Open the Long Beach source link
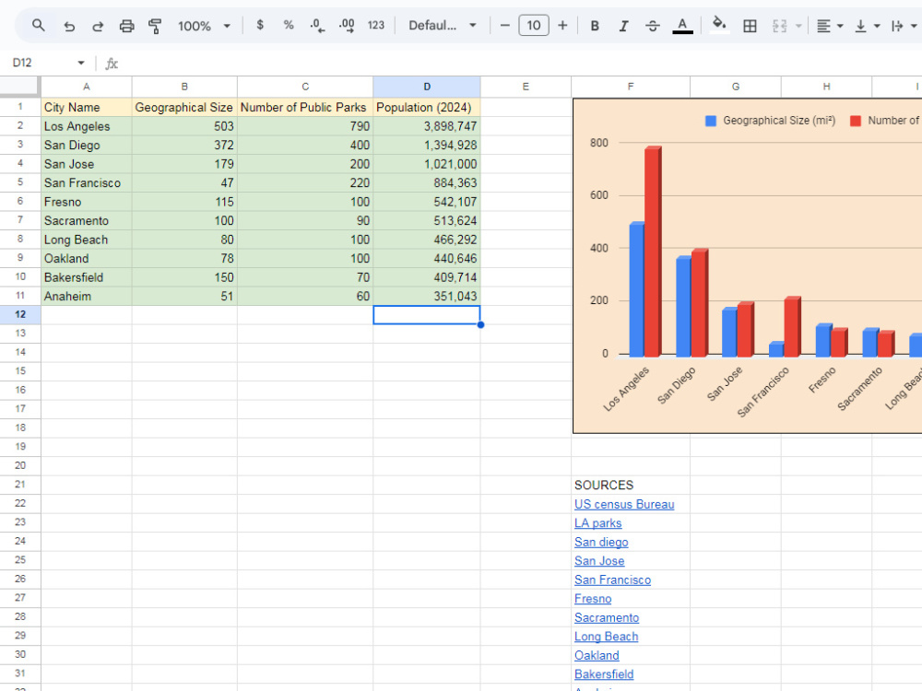Image resolution: width=922 pixels, height=691 pixels. coord(607,637)
